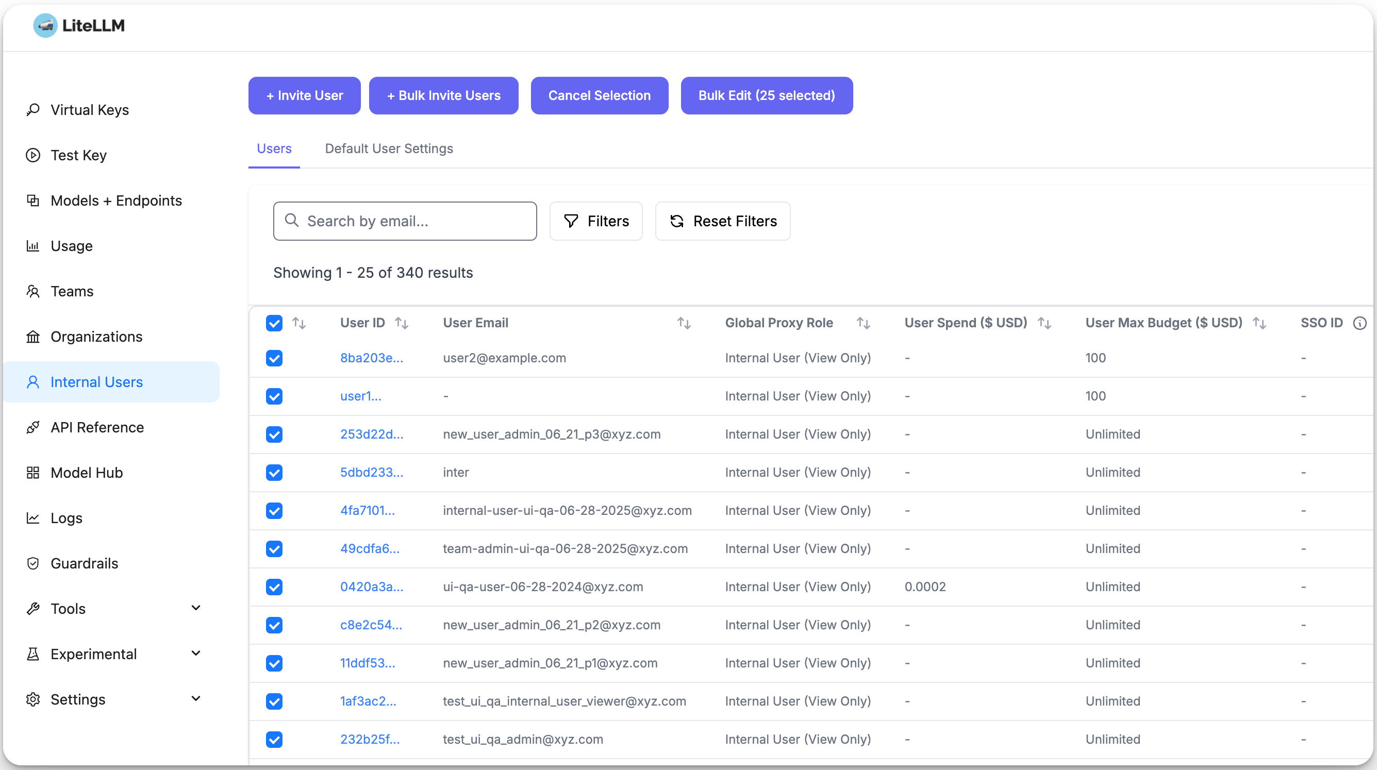1377x770 pixels.
Task: Deselect the test_ui_qa_admin@xyz.com row checkbox
Action: coord(274,739)
